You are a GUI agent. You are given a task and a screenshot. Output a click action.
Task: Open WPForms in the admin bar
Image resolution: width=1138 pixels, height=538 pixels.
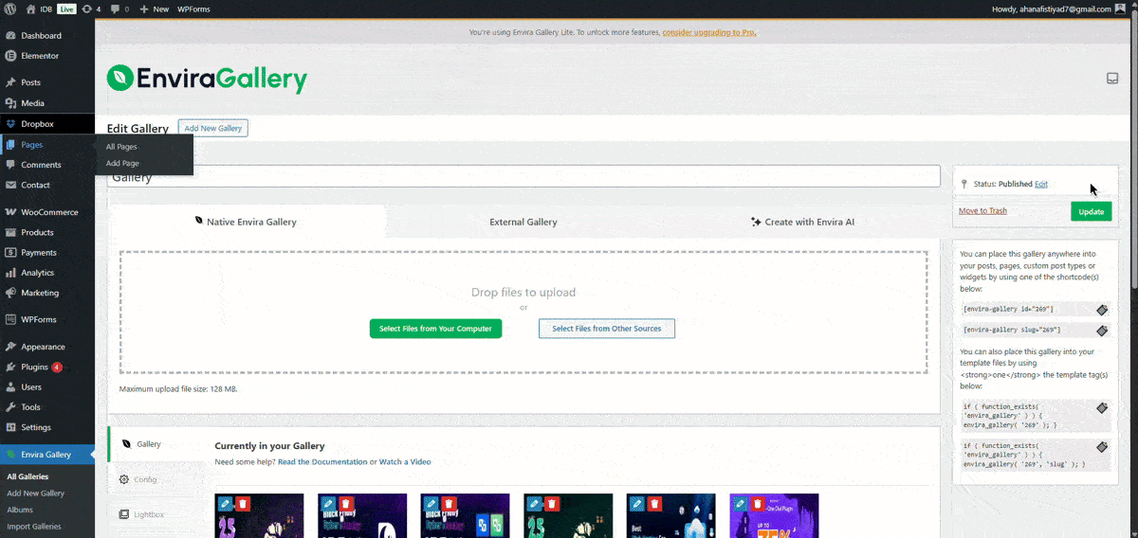tap(193, 9)
